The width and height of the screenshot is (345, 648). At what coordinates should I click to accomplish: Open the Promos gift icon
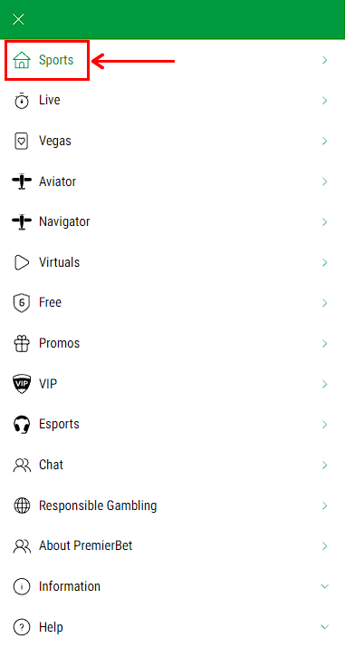point(22,343)
